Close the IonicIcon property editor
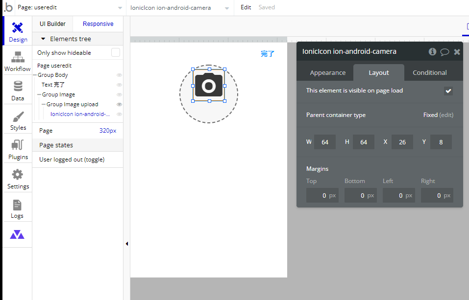 tap(457, 52)
